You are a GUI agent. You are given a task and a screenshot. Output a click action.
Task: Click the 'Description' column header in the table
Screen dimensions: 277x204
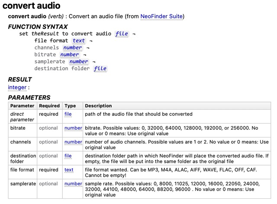pyautogui.click(x=98, y=105)
